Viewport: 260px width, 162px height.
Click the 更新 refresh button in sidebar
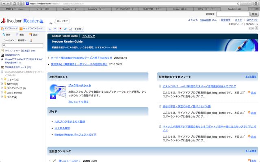click(x=6, y=34)
